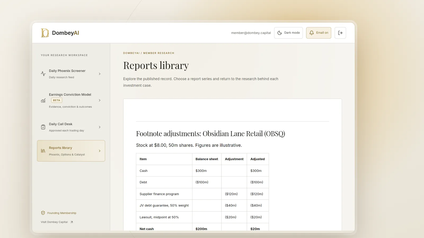The image size is (424, 238).
Task: Click the Daily Phoenix Screener pulse icon
Action: [43, 74]
